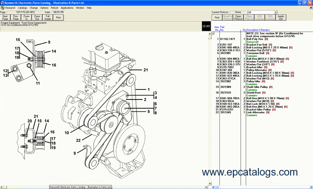Open the Catalogs menu
This screenshot has width=313, height=189.
click(x=22, y=8)
